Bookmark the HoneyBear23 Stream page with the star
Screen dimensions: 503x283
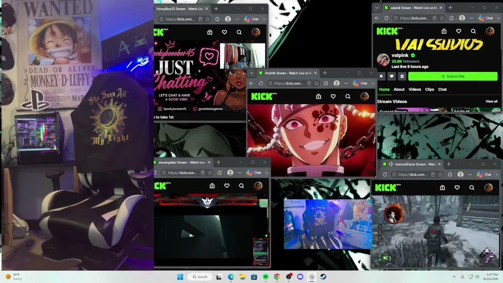[208, 19]
